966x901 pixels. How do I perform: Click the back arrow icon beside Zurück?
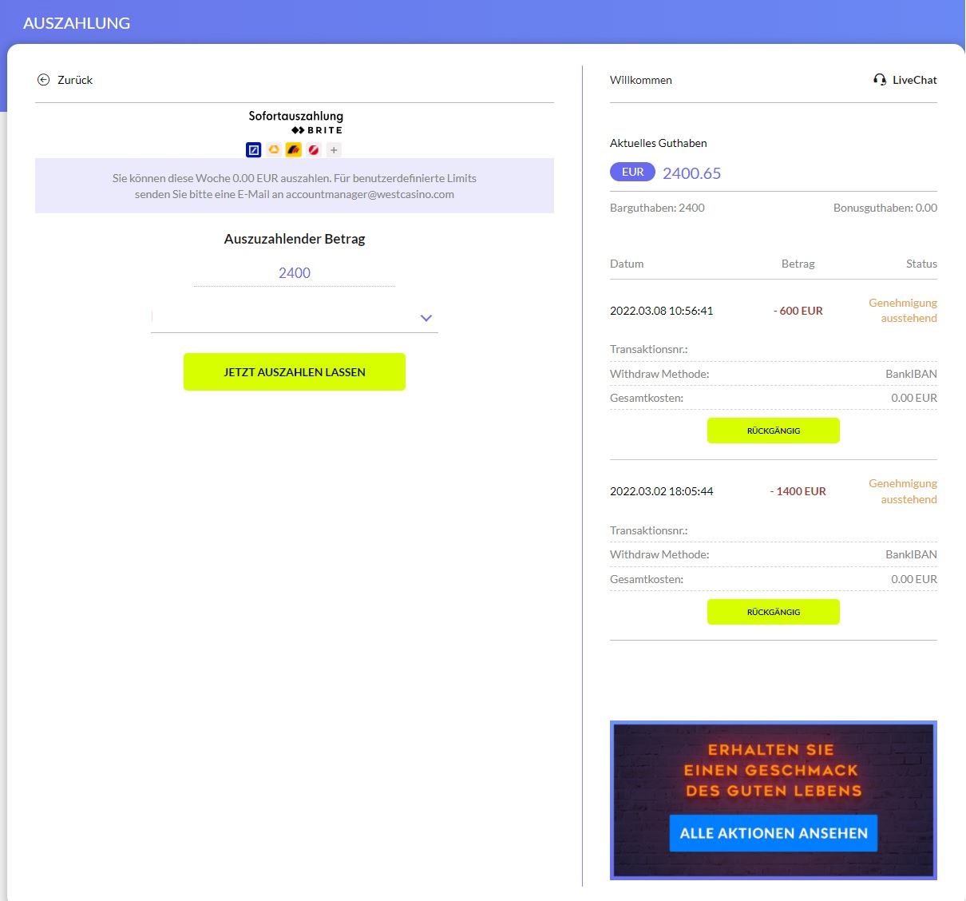[43, 80]
